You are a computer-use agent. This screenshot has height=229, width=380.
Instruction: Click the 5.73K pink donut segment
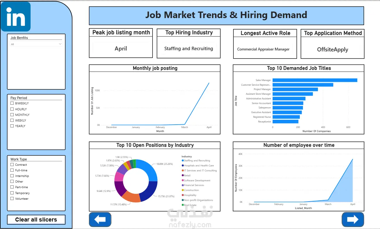[119, 177]
